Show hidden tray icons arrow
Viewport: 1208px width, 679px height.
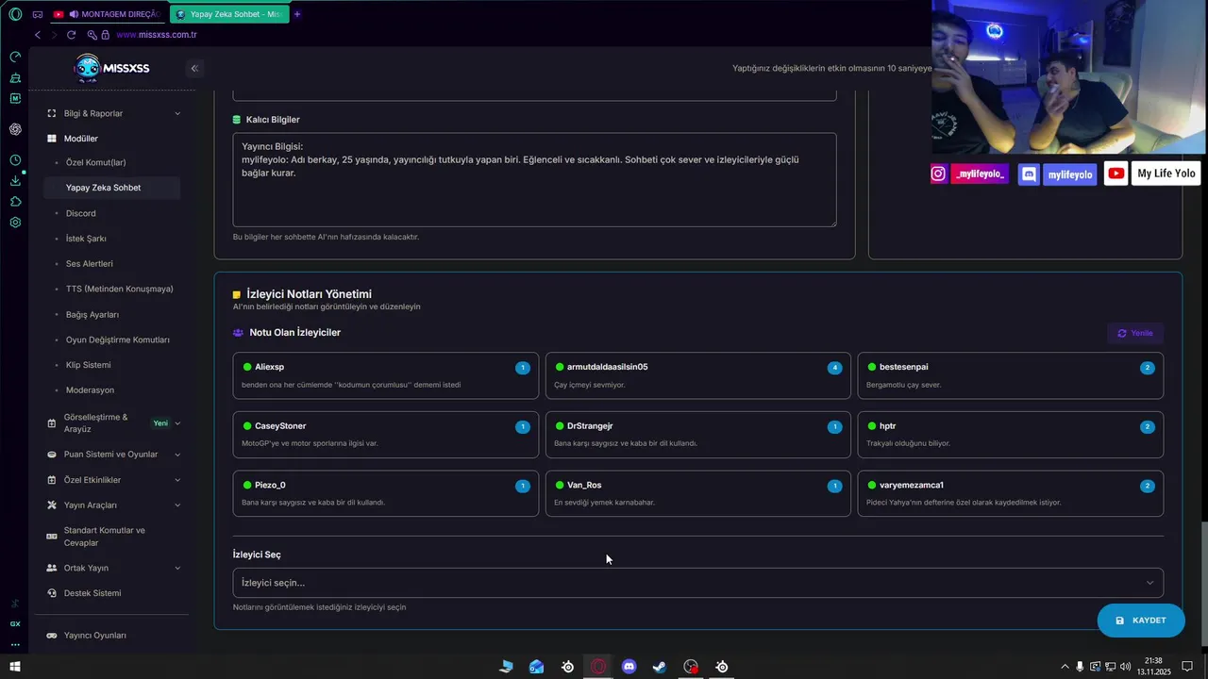click(1065, 667)
